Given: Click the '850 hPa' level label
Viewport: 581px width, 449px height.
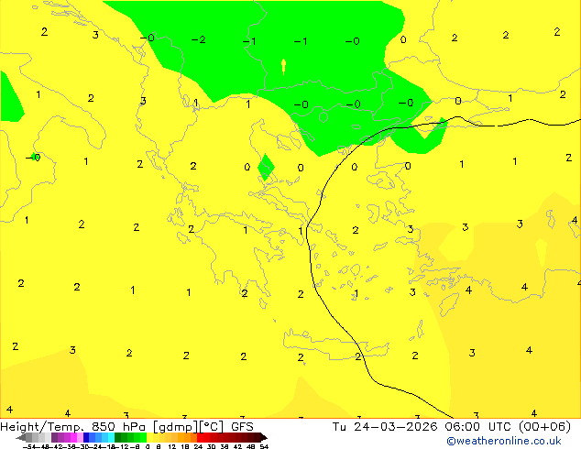Looking at the screenshot, I should (118, 427).
